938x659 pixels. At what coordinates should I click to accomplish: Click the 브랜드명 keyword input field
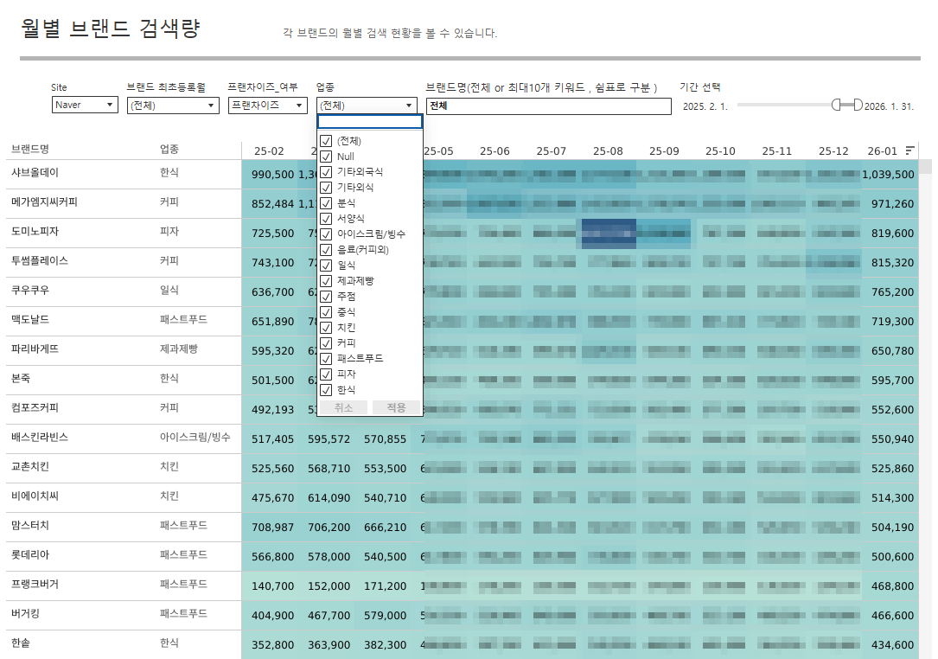(548, 106)
